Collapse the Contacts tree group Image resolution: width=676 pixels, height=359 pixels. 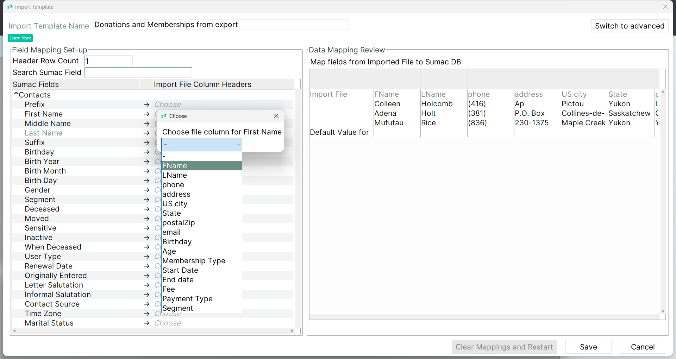[x=16, y=94]
